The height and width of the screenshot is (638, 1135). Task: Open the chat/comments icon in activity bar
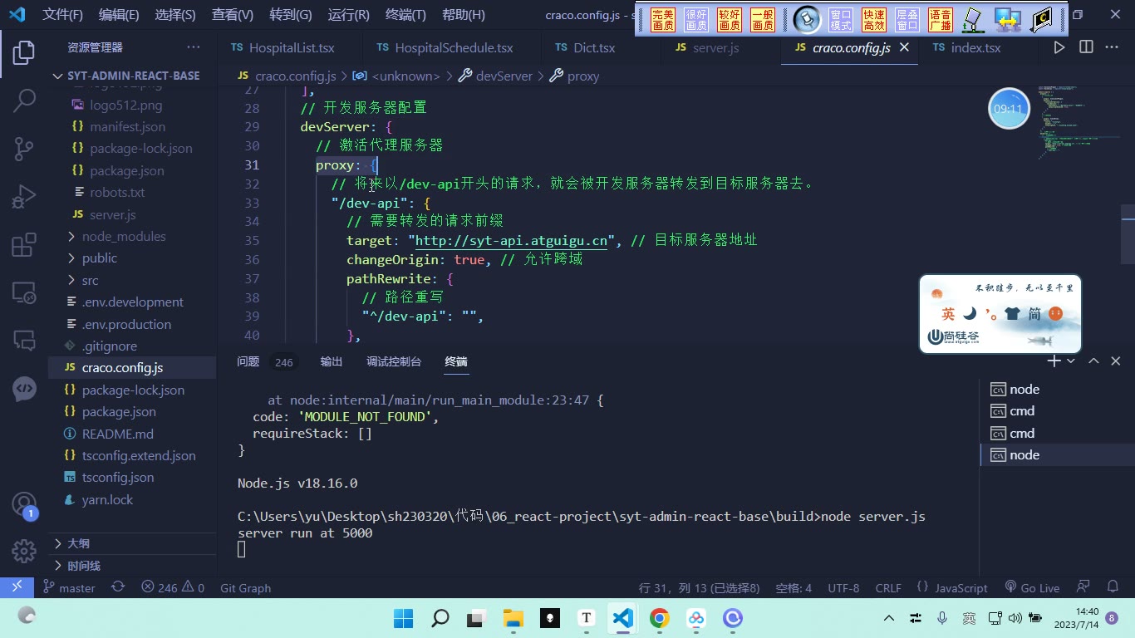[x=24, y=340]
